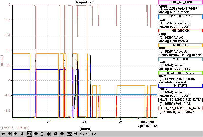Select the IBC1H00BCMAVG legend box

pyautogui.click(x=180, y=73)
